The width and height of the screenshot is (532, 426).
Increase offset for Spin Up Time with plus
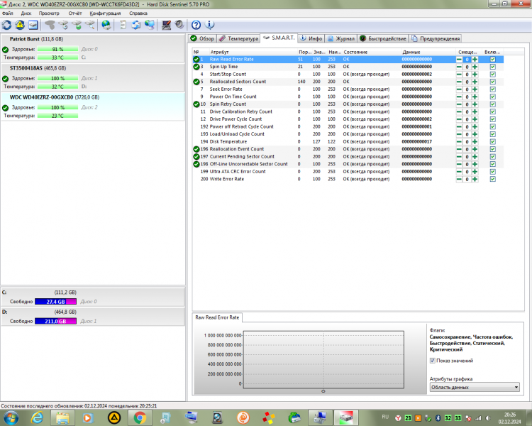tap(475, 67)
